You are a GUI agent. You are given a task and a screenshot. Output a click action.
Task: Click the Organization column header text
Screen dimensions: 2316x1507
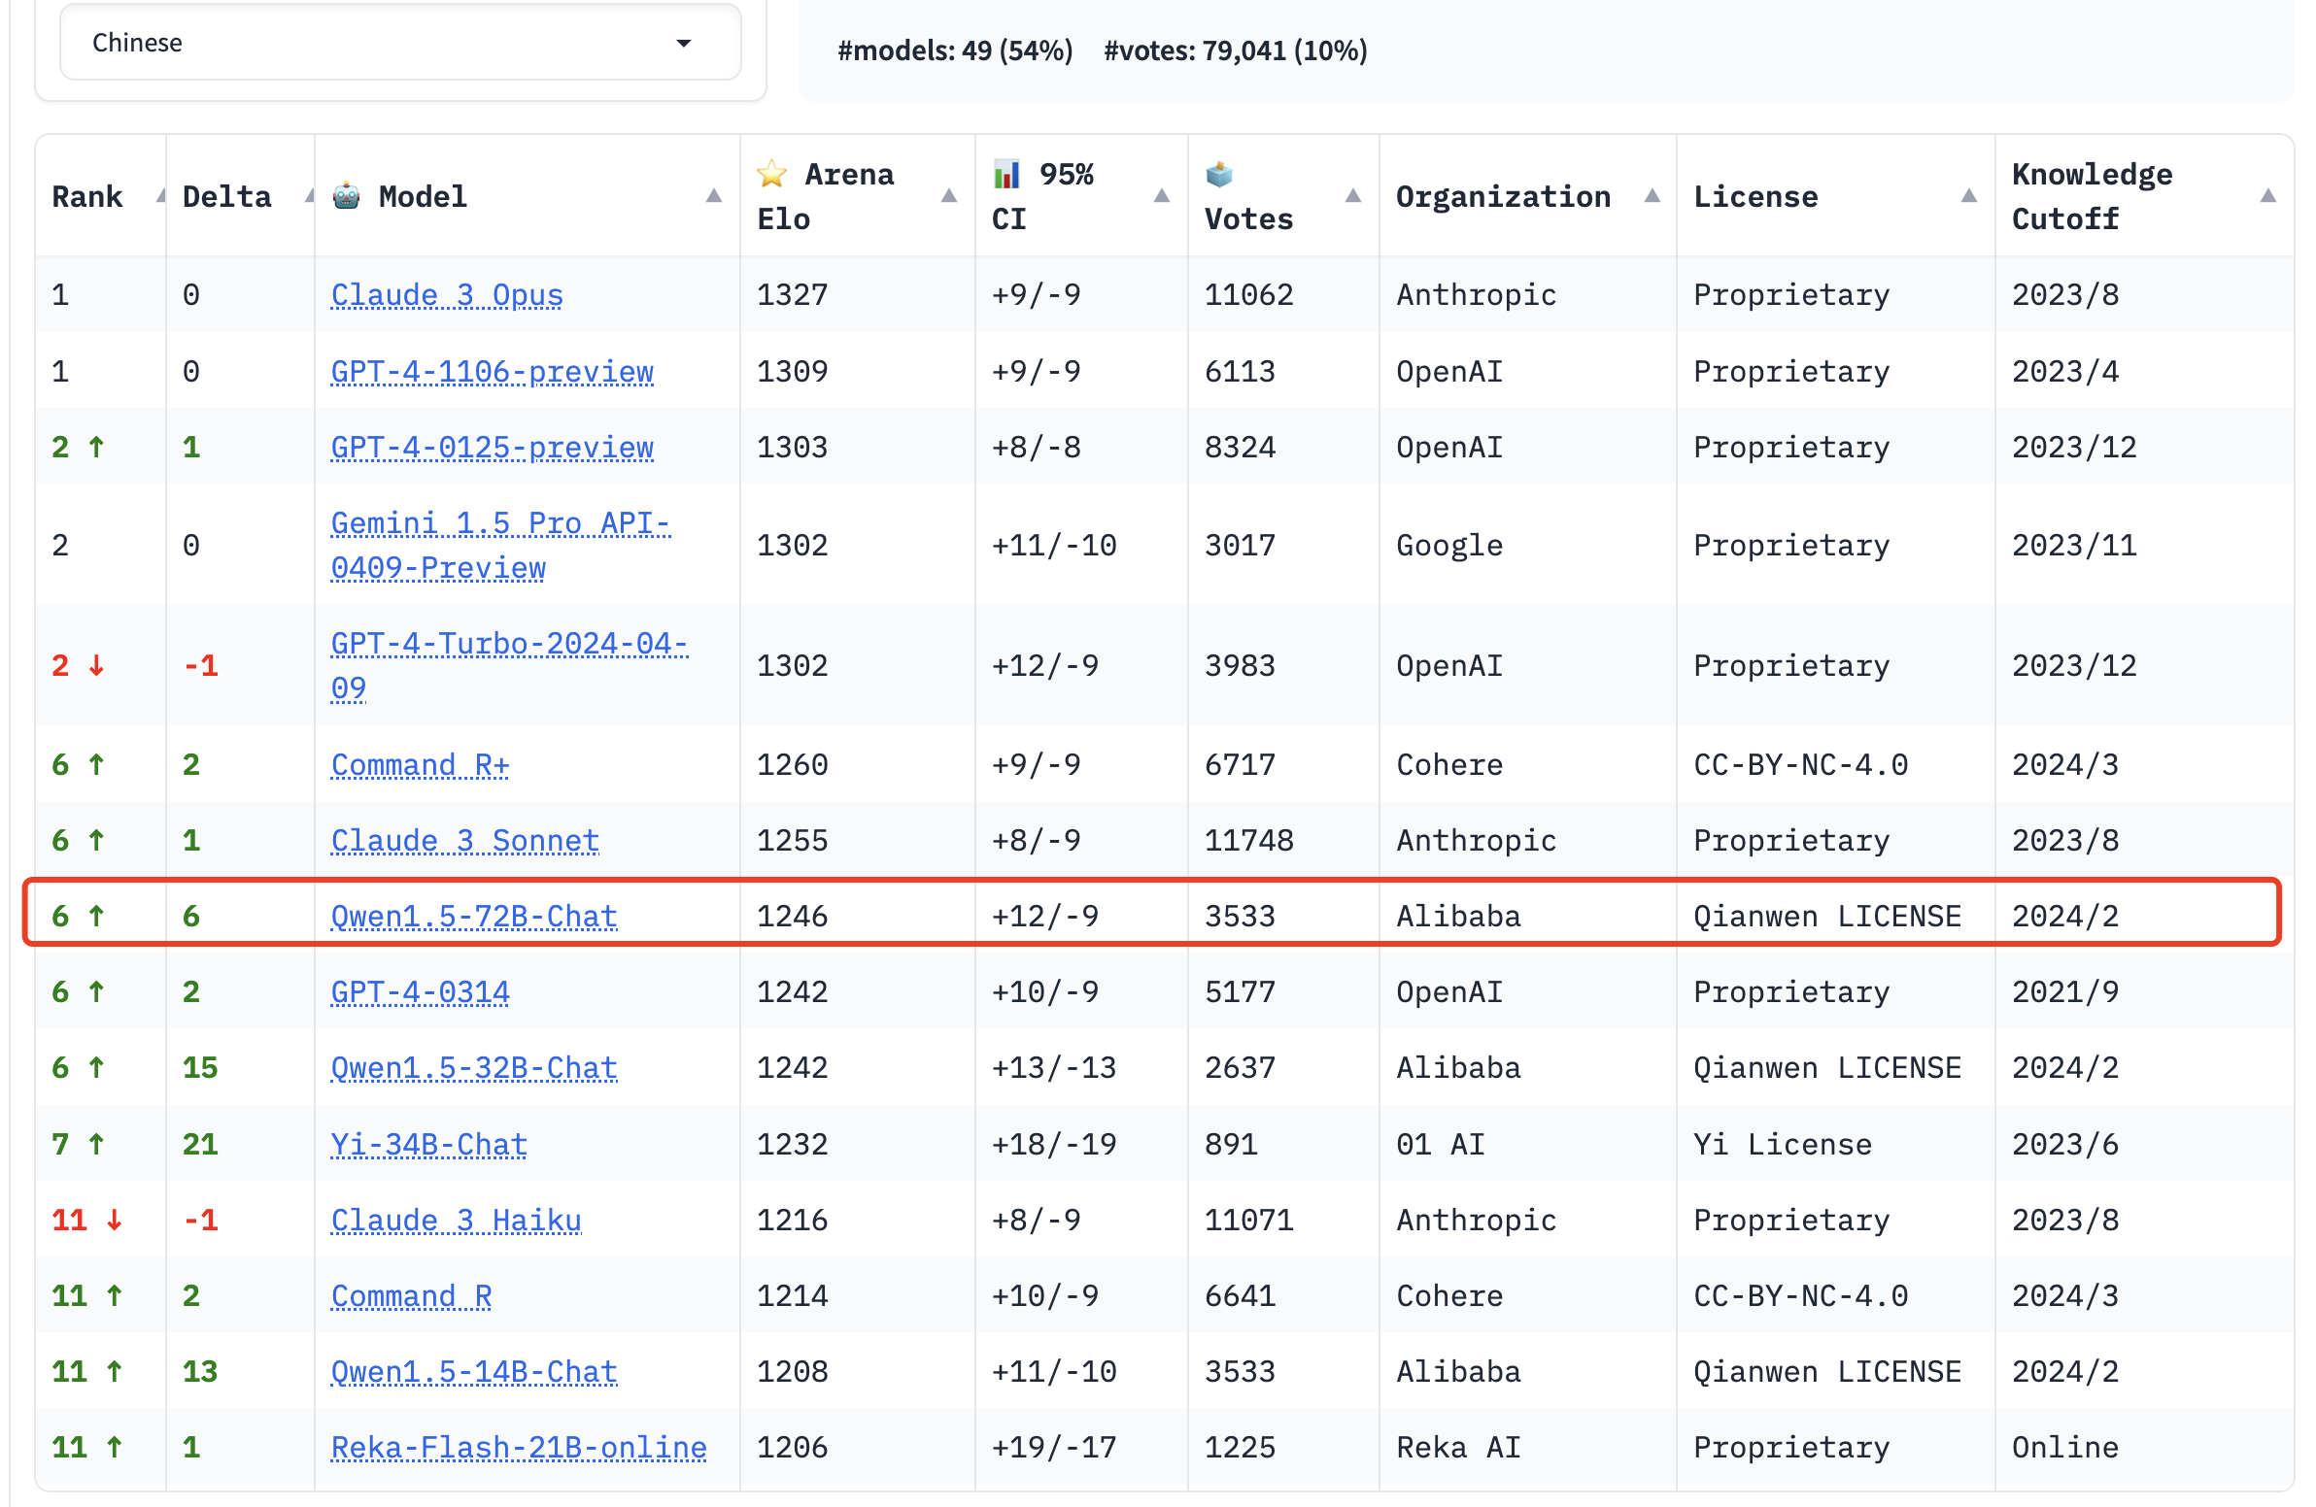tap(1504, 196)
